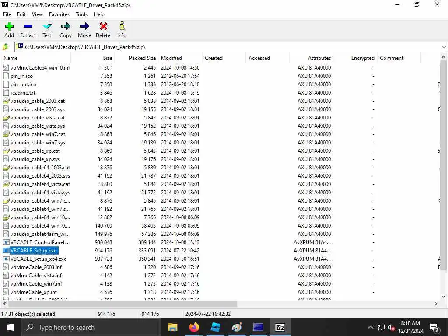Image resolution: width=448 pixels, height=336 pixels.
Task: Select the pin_out.ico file name
Action: 24,84
